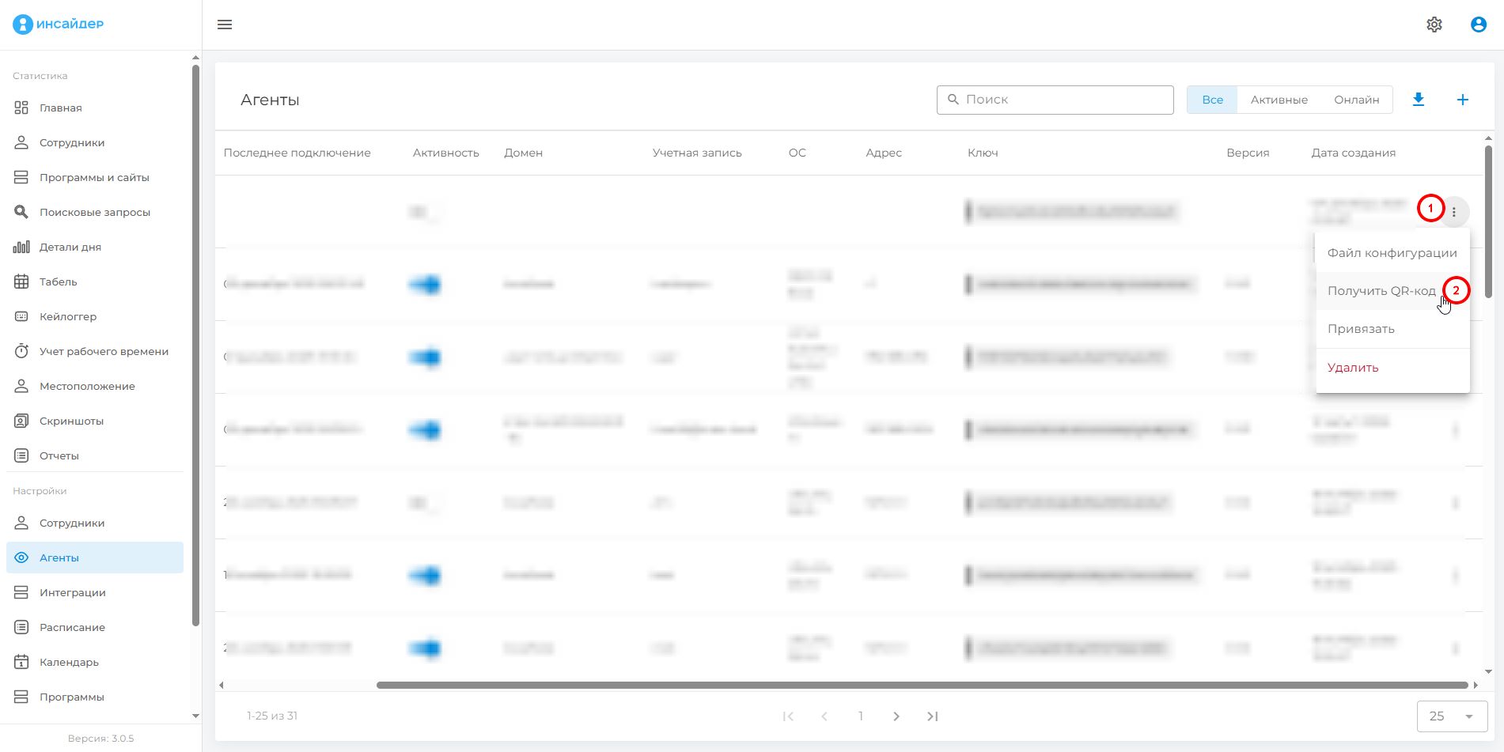Switch filter to Online agents
This screenshot has height=752, width=1504.
pyautogui.click(x=1356, y=100)
